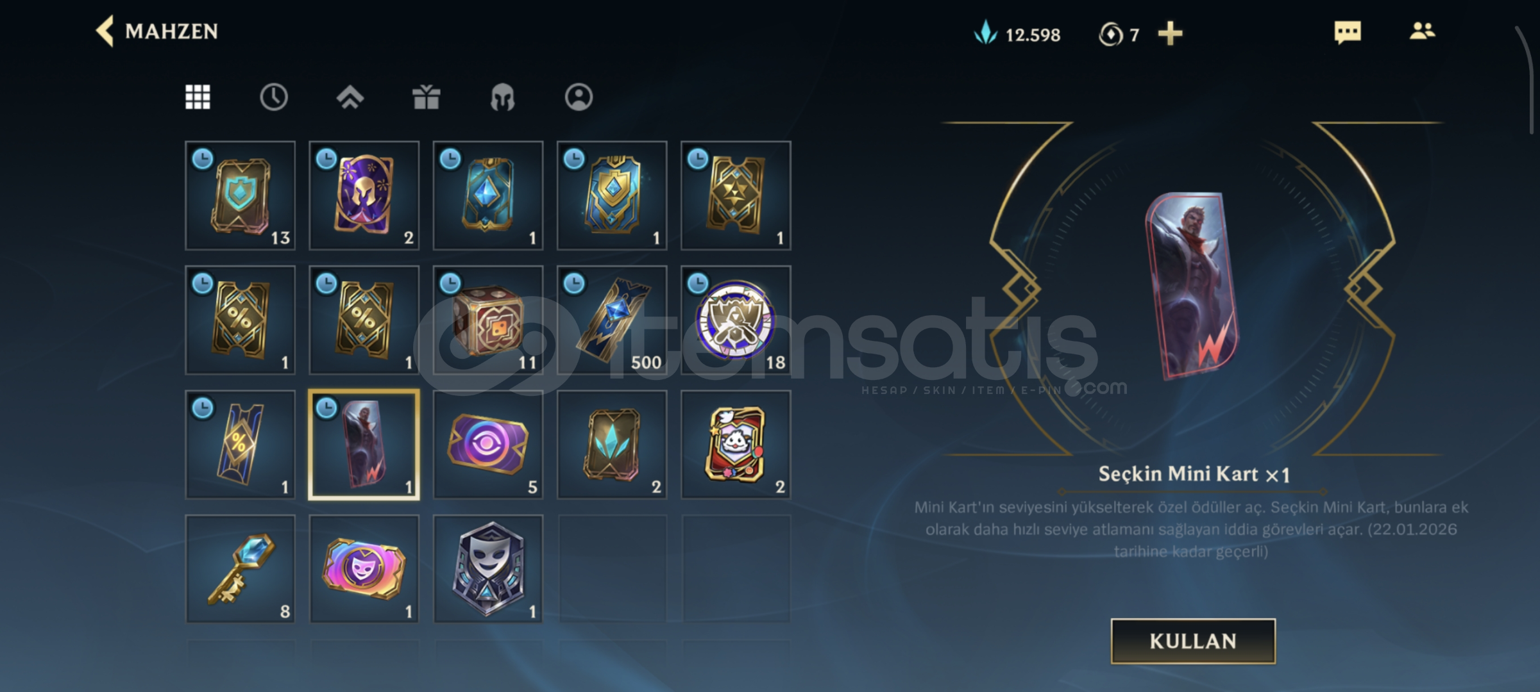Open the helmet champion filter tab

tap(502, 98)
